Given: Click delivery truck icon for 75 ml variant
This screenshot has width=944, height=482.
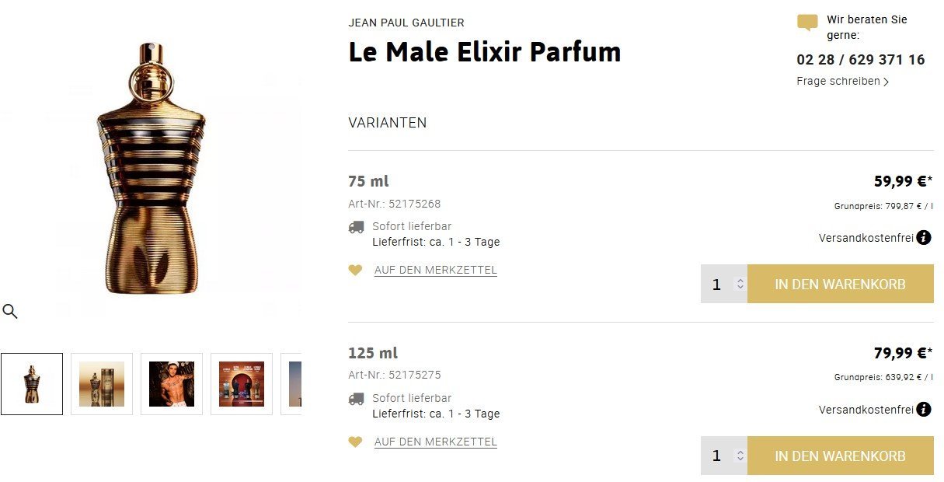Looking at the screenshot, I should 356,227.
